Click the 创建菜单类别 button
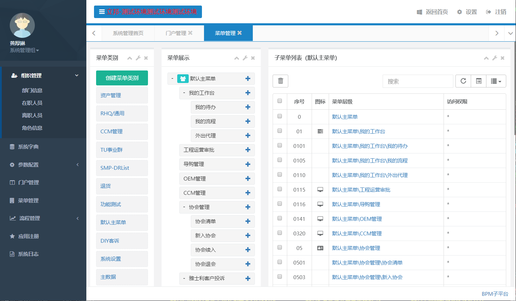Screen dimensions: 516x301 (122, 78)
